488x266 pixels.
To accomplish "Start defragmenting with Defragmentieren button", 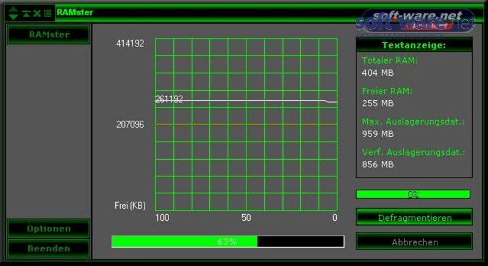I will [x=414, y=217].
